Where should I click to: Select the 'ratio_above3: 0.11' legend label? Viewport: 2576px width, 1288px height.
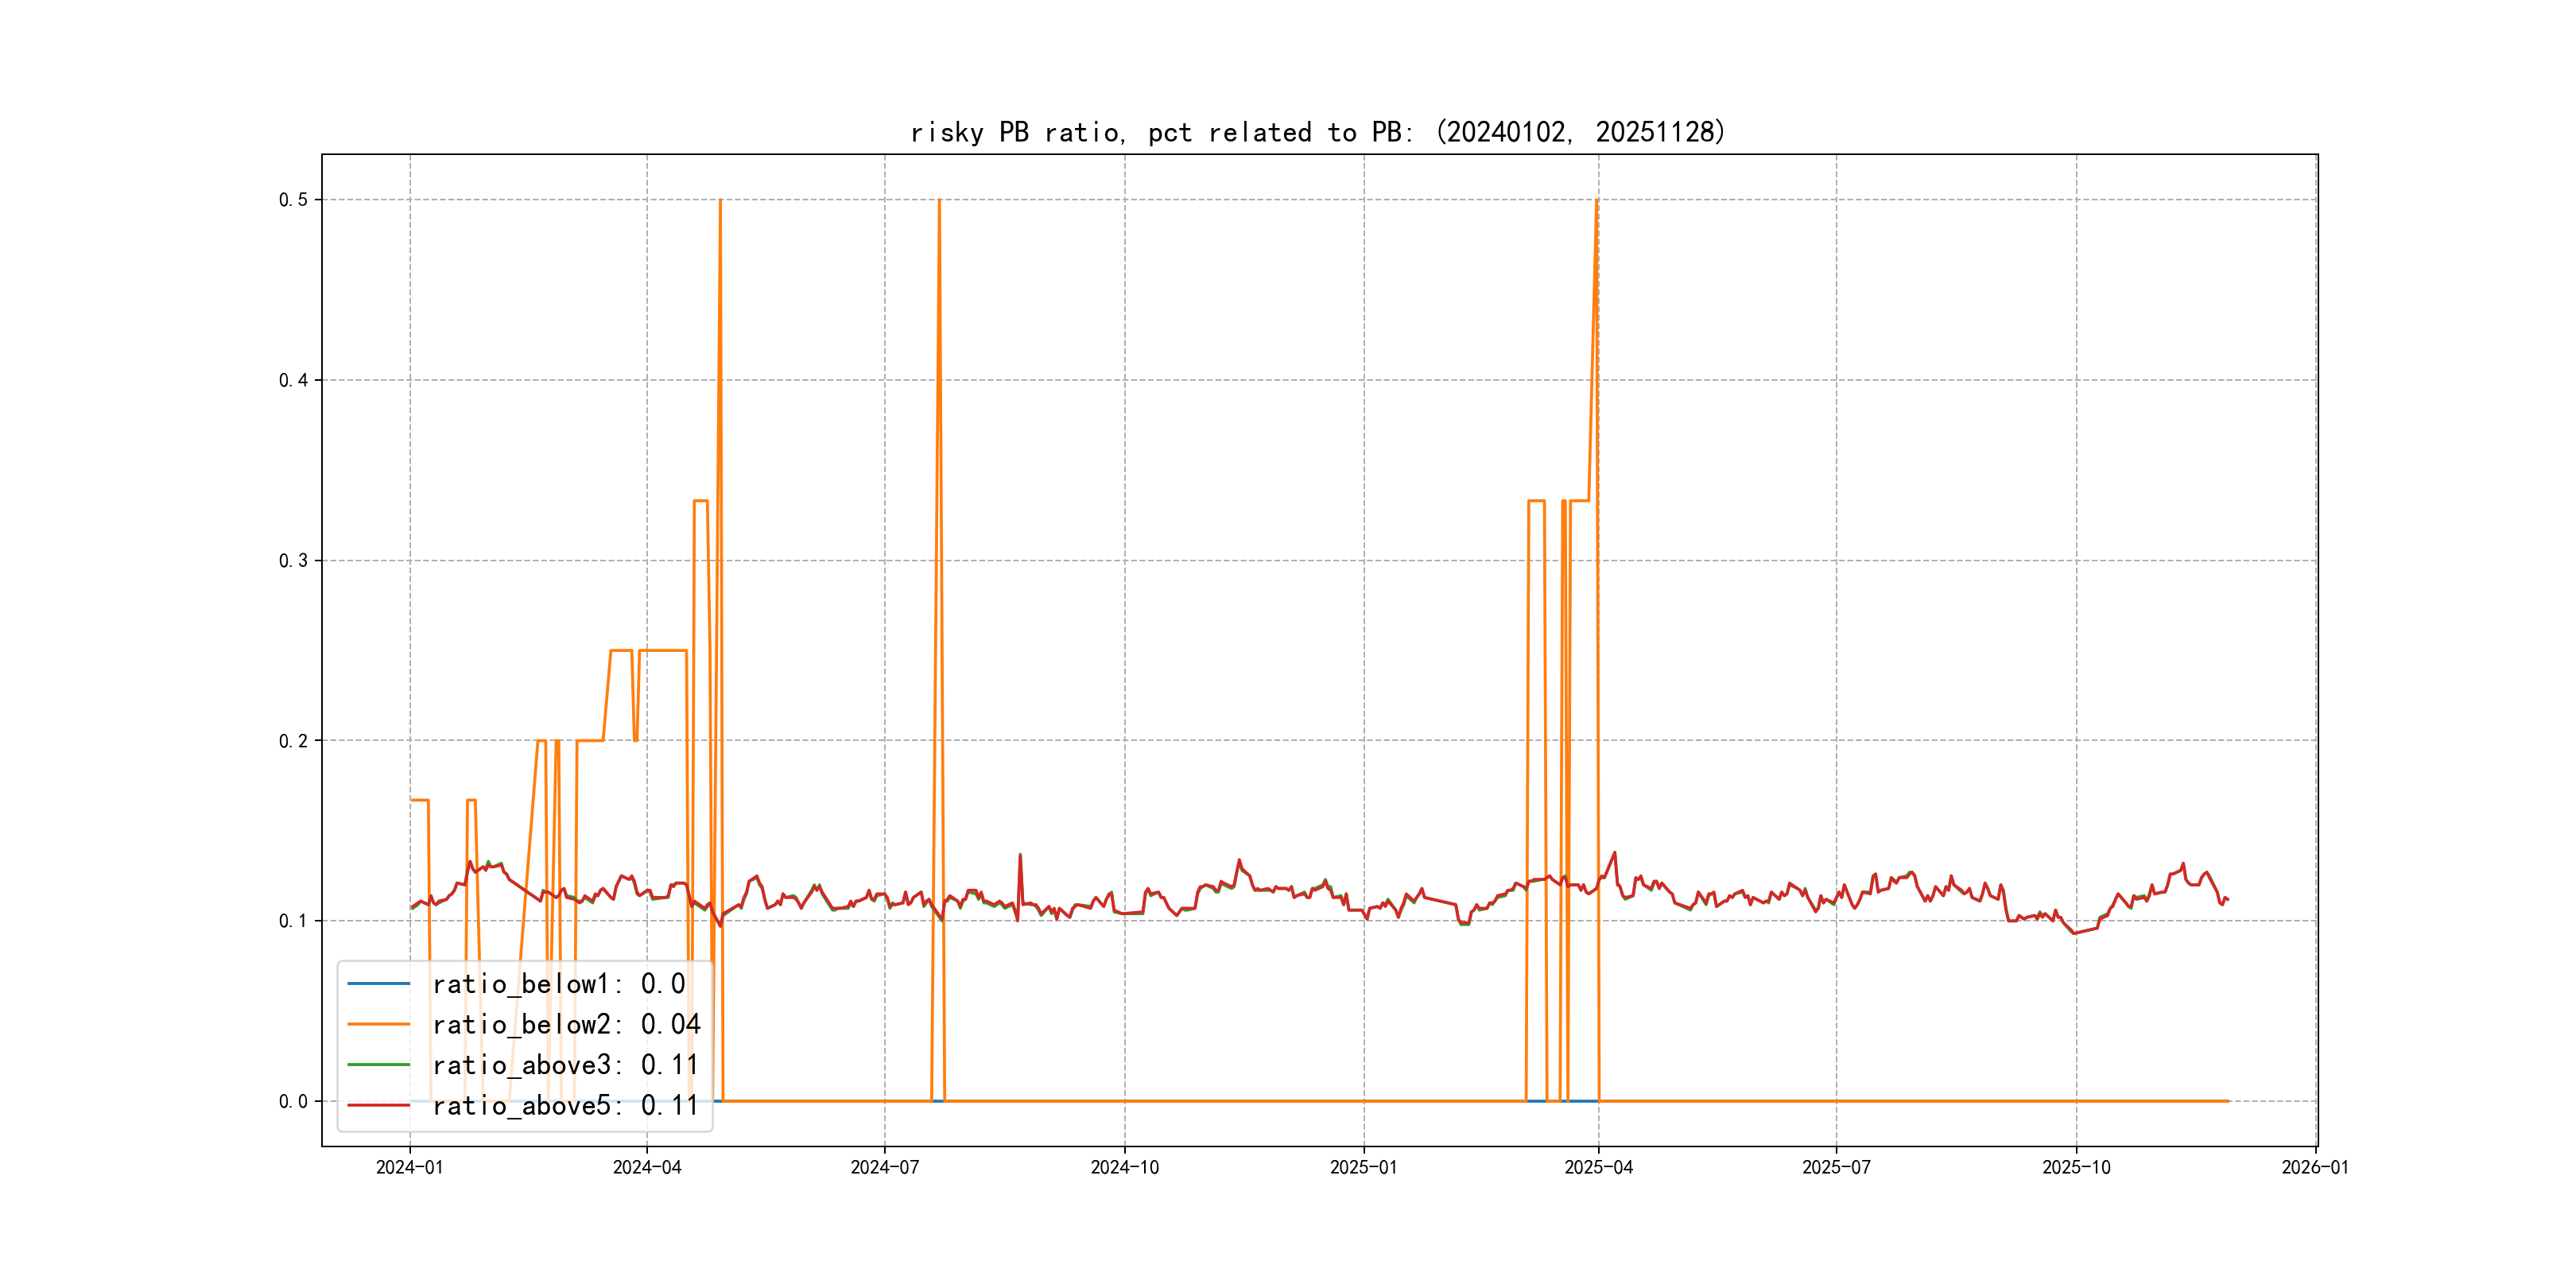coord(565,1065)
